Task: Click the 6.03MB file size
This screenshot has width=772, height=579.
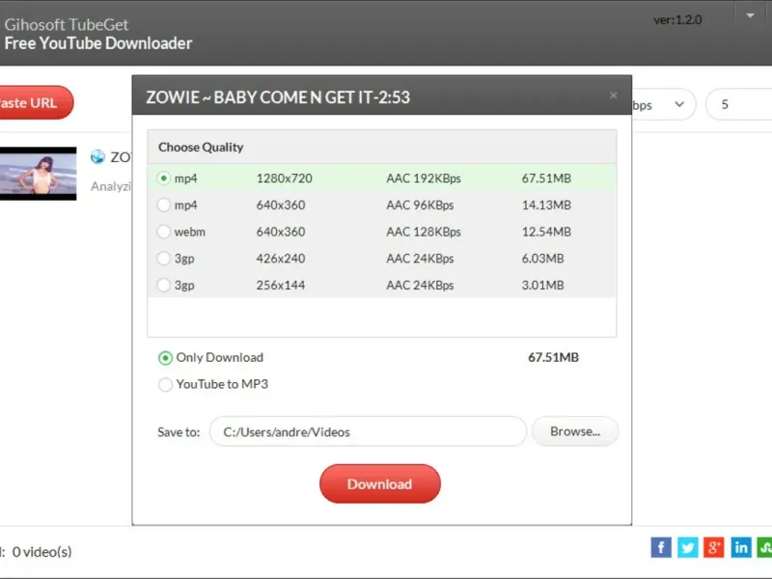Action: [x=542, y=258]
